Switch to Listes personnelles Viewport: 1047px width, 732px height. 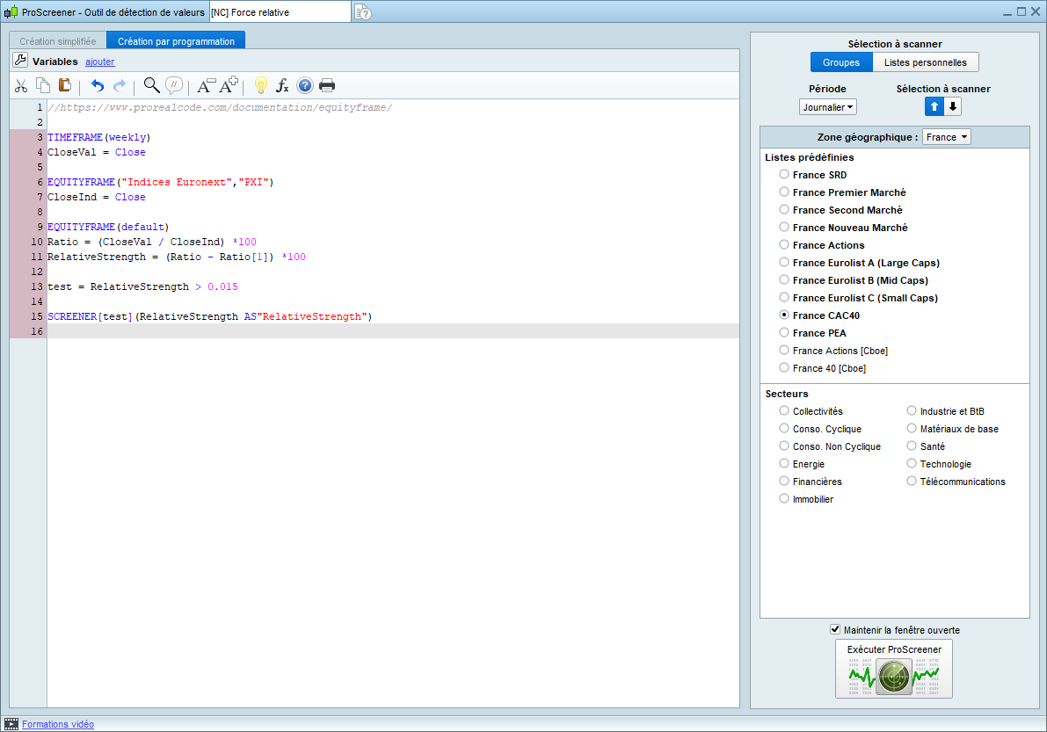click(x=925, y=62)
